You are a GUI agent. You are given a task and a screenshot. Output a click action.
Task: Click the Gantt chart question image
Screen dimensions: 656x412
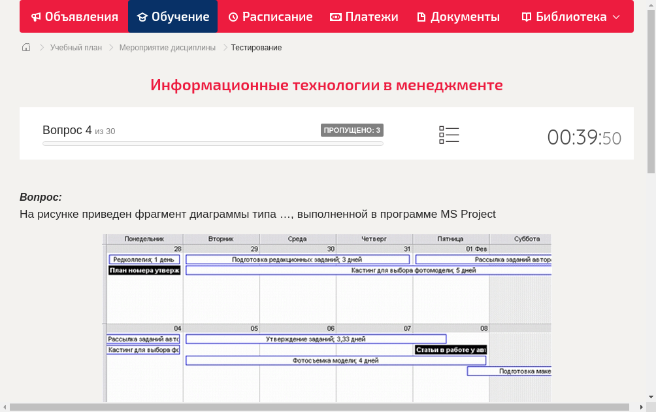click(x=327, y=317)
